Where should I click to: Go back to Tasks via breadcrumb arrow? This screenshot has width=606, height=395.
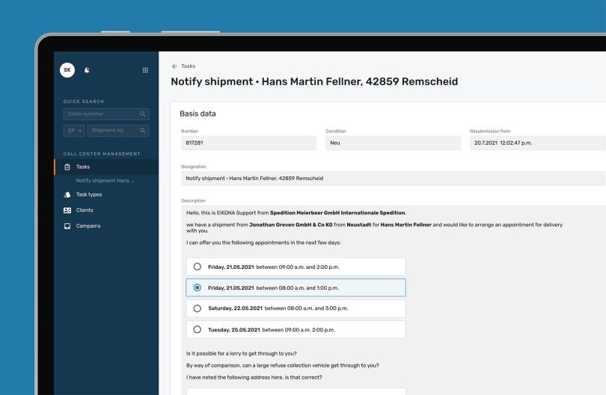(x=175, y=66)
